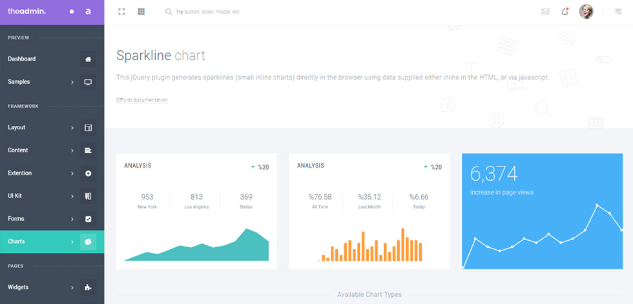
Task: Open the mail envelope icon
Action: click(545, 12)
